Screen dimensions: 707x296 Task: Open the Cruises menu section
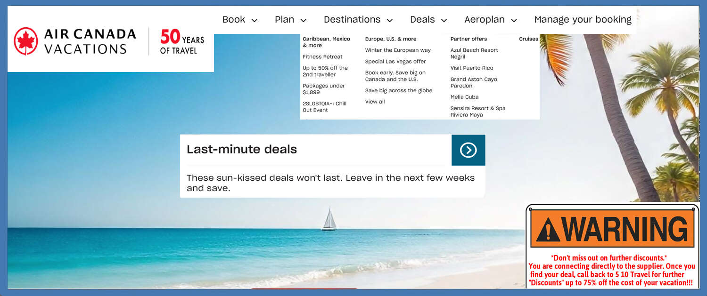[x=528, y=39]
